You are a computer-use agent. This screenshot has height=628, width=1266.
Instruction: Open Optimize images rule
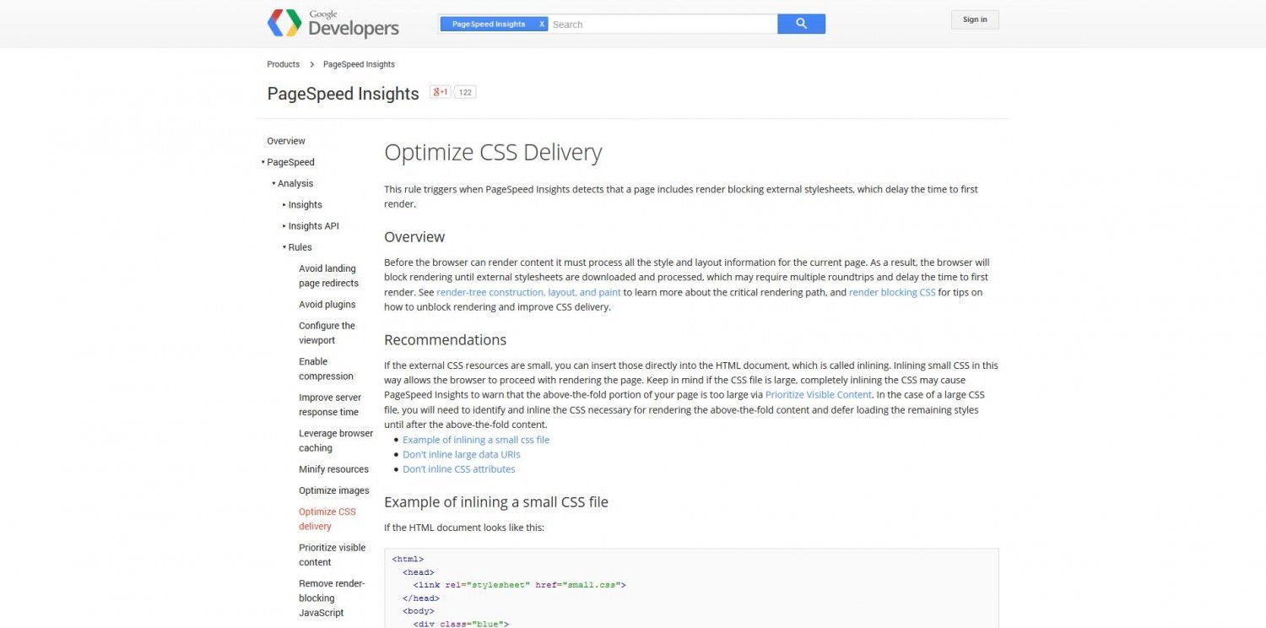coord(334,490)
